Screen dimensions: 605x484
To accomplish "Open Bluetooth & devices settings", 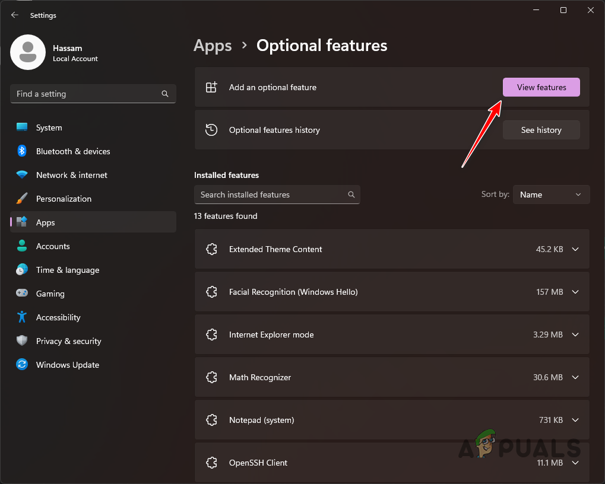I will tap(22, 151).
